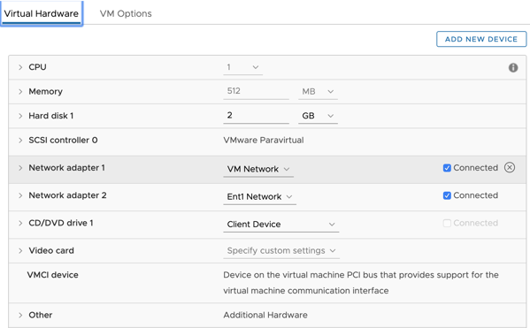Click the ADD NEW DEVICE button
This screenshot has width=530, height=328.
click(481, 39)
